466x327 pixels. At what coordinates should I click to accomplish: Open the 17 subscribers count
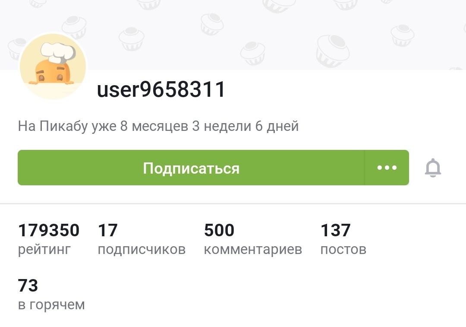(x=107, y=230)
